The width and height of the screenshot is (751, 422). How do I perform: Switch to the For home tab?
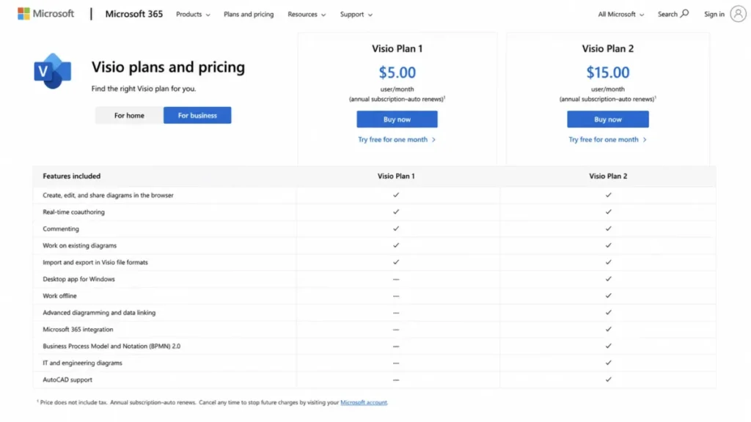[129, 115]
